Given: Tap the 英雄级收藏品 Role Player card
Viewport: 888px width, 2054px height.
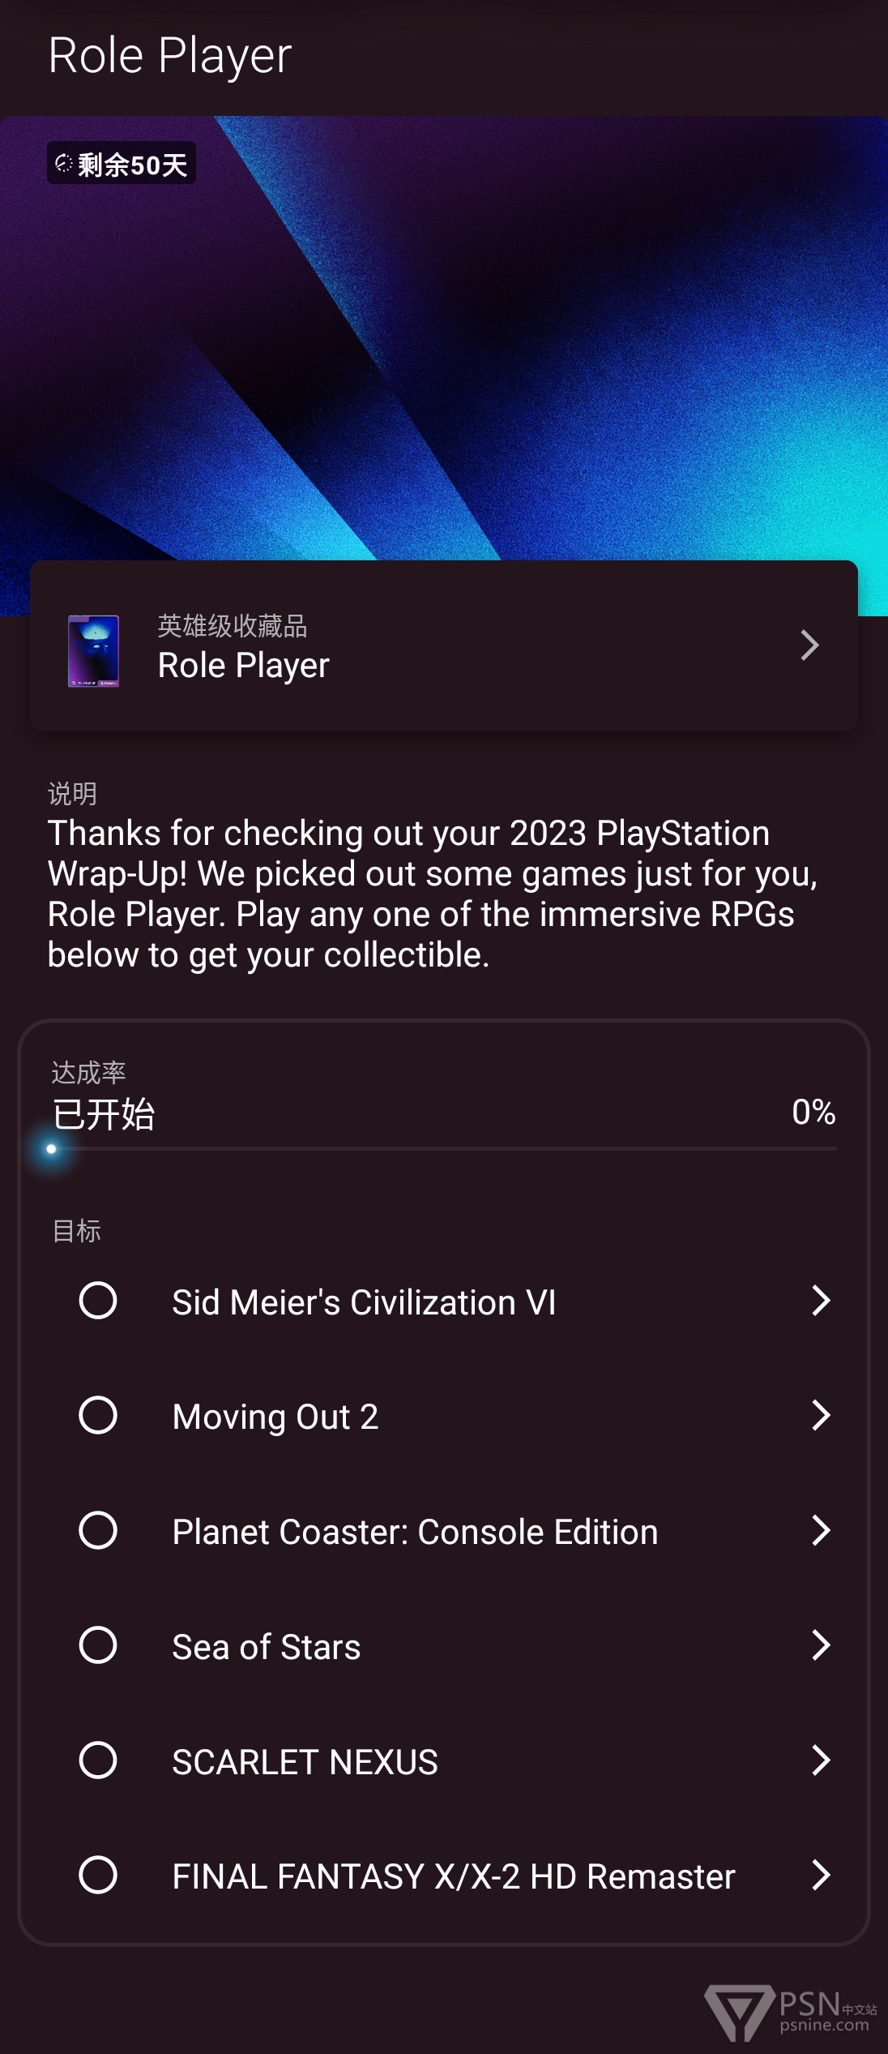Looking at the screenshot, I should coord(444,645).
